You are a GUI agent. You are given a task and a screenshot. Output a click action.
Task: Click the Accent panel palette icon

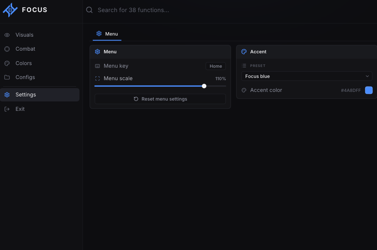tap(244, 52)
